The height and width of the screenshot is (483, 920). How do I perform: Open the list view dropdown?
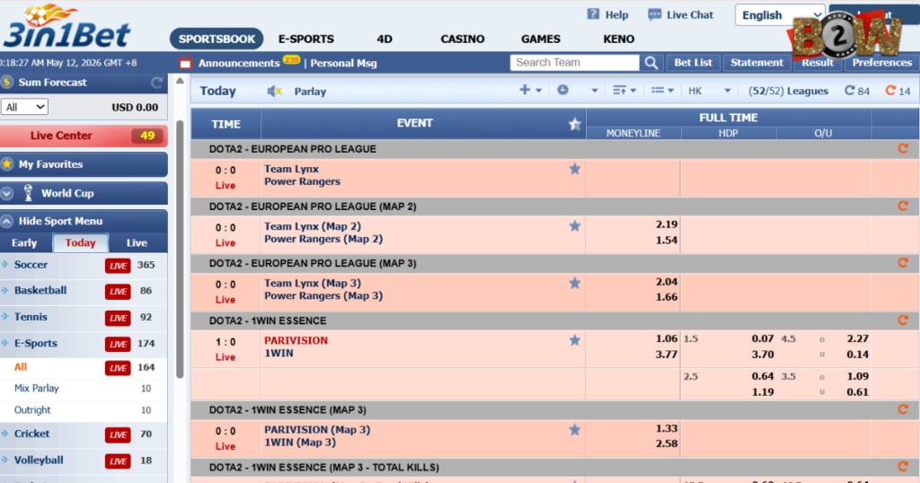coord(662,91)
